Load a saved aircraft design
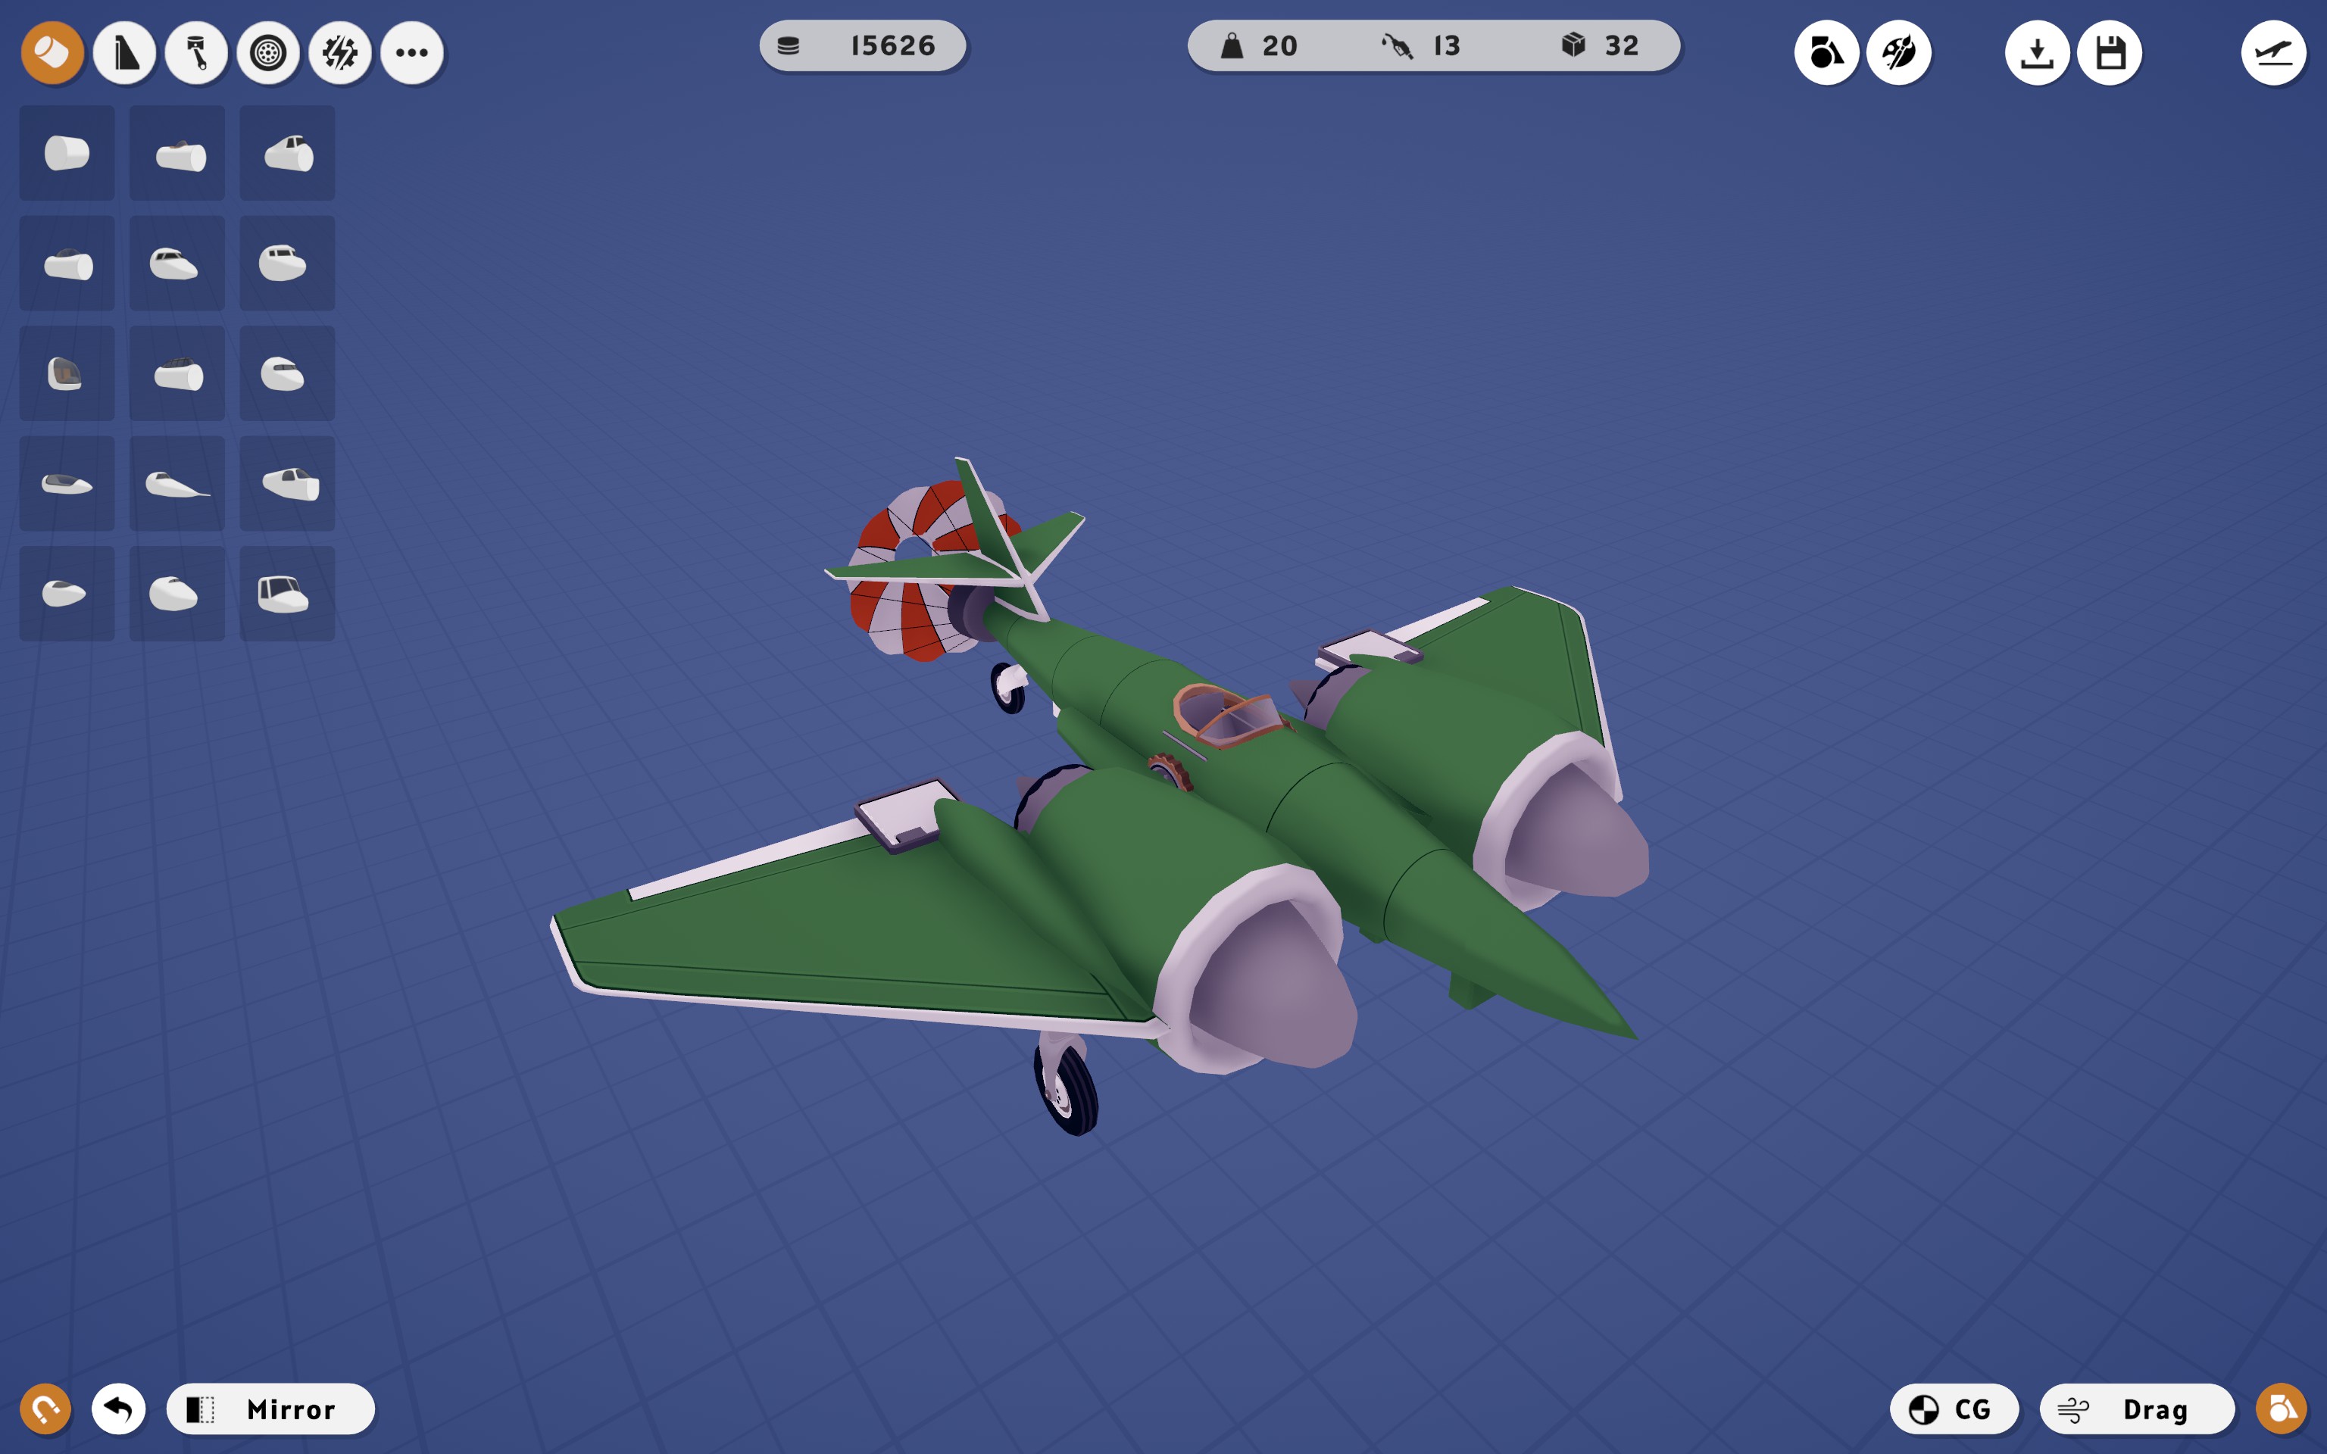 (x=2037, y=53)
